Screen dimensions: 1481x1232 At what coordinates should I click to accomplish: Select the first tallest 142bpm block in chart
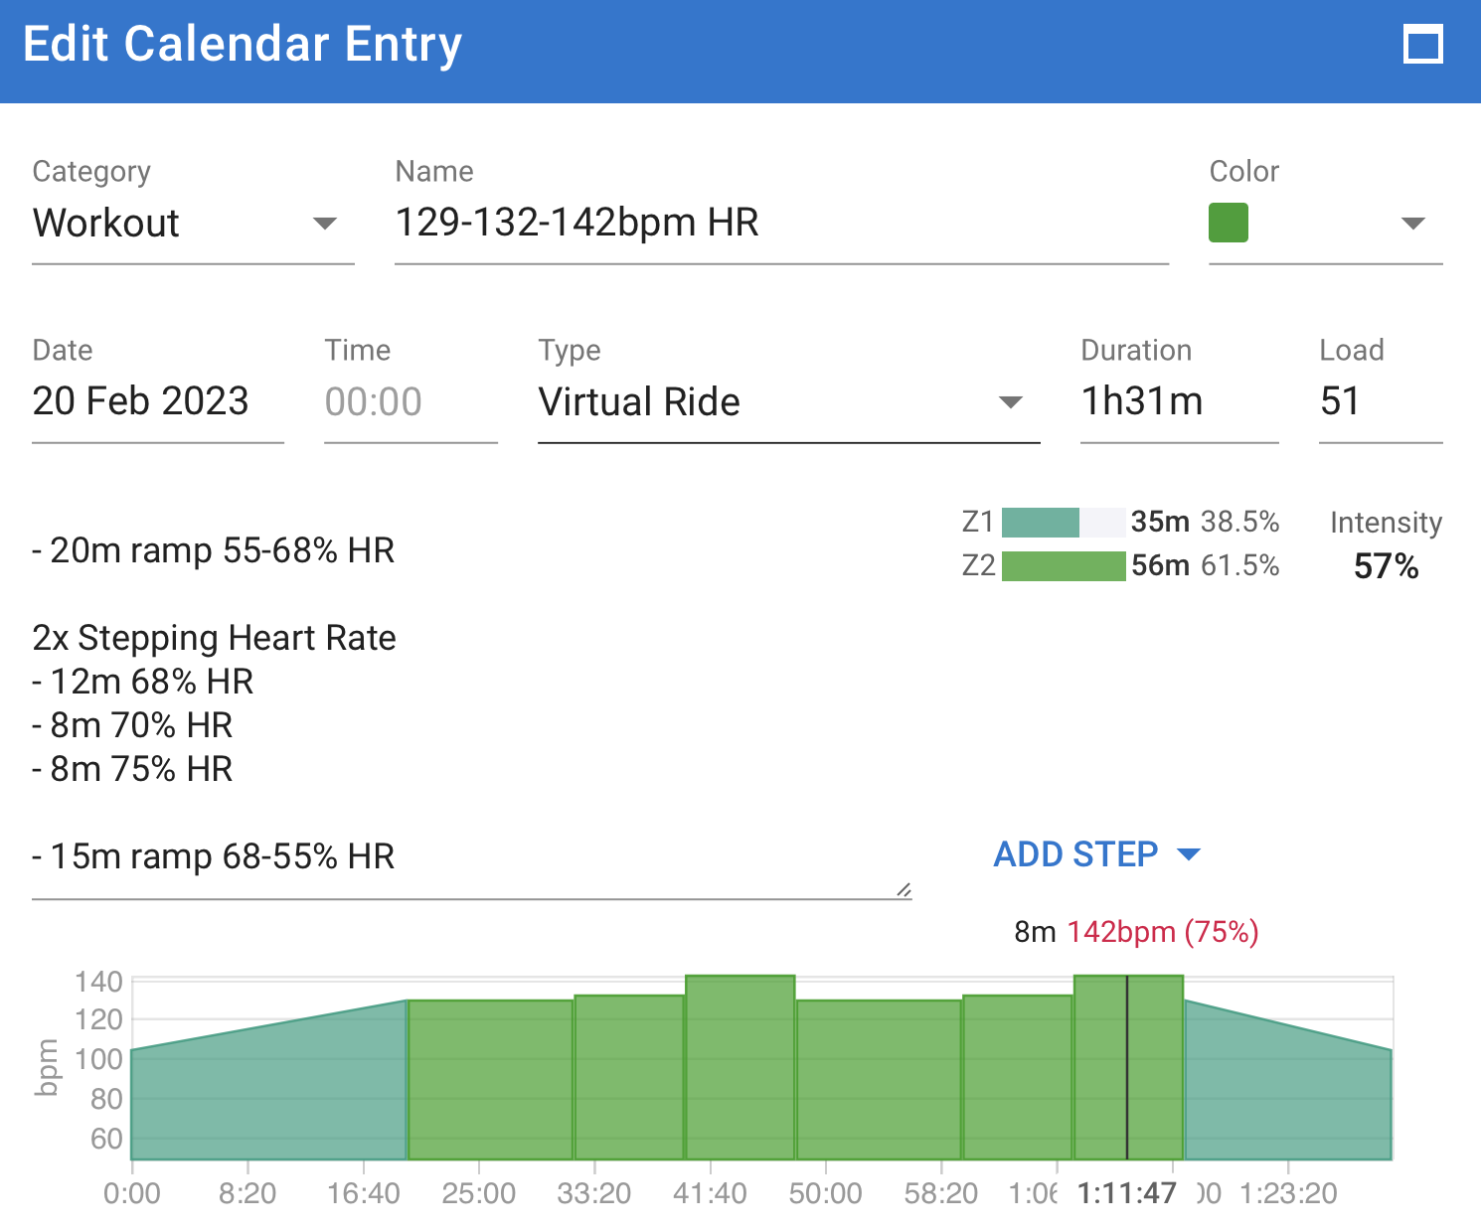(740, 1068)
